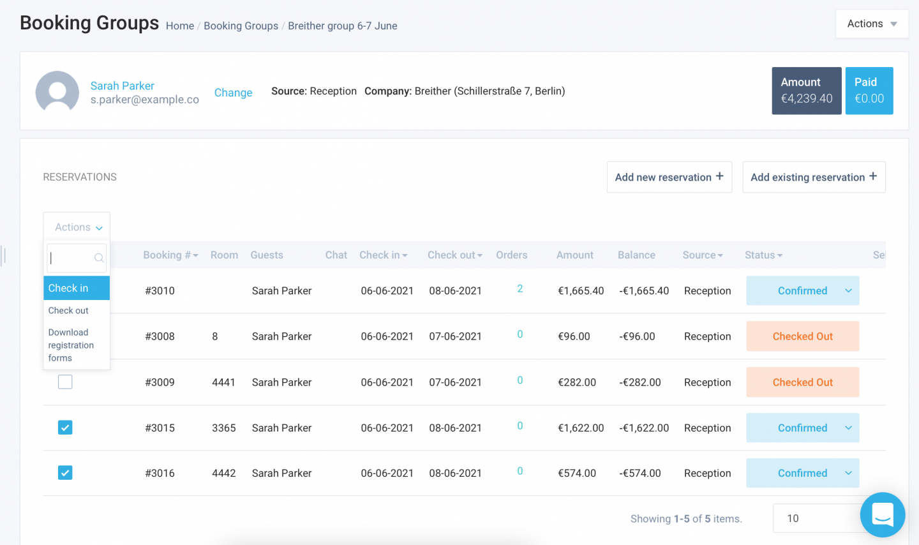
Task: Open orders count 0 for booking #3015
Action: (520, 426)
